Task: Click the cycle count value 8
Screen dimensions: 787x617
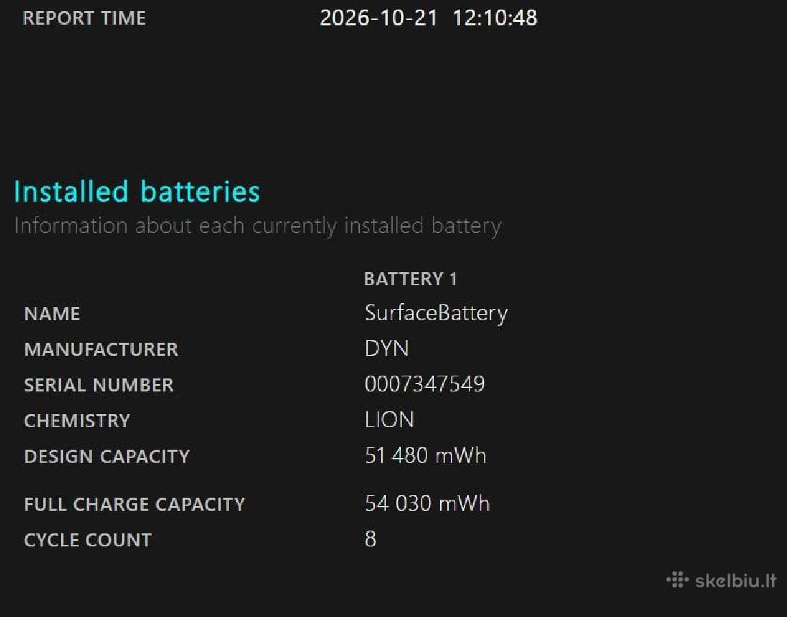Action: click(x=370, y=539)
